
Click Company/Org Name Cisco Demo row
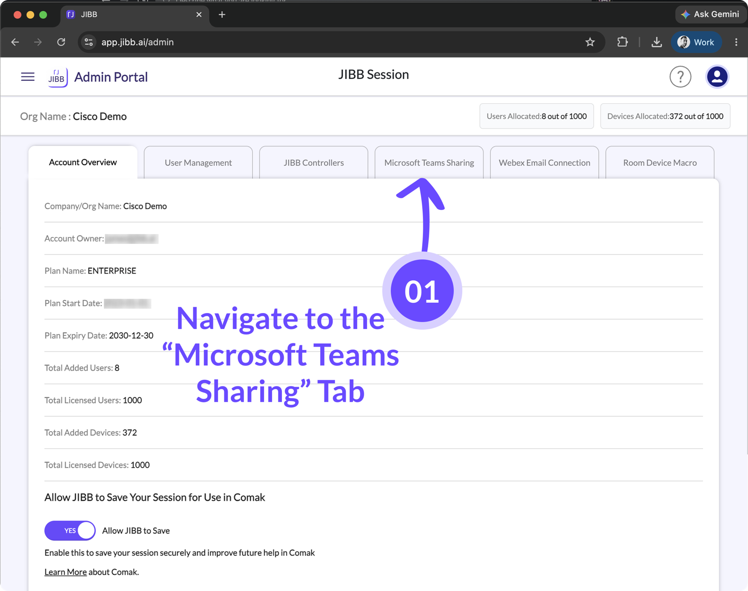coord(374,206)
